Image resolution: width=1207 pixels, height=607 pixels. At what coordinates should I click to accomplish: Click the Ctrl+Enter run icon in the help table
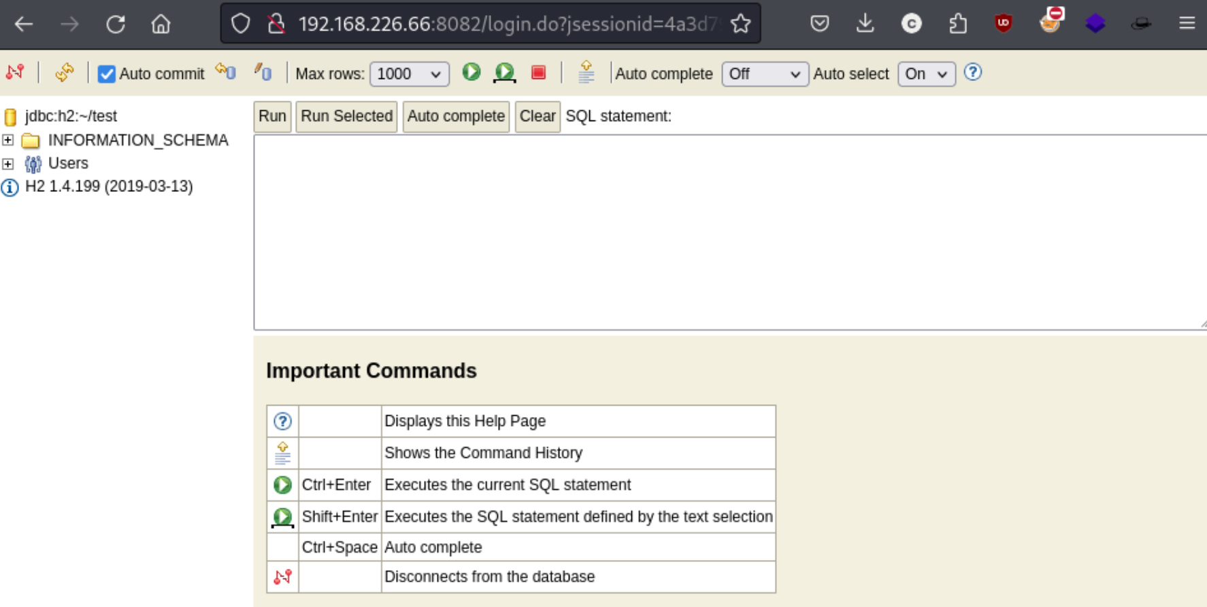(282, 485)
